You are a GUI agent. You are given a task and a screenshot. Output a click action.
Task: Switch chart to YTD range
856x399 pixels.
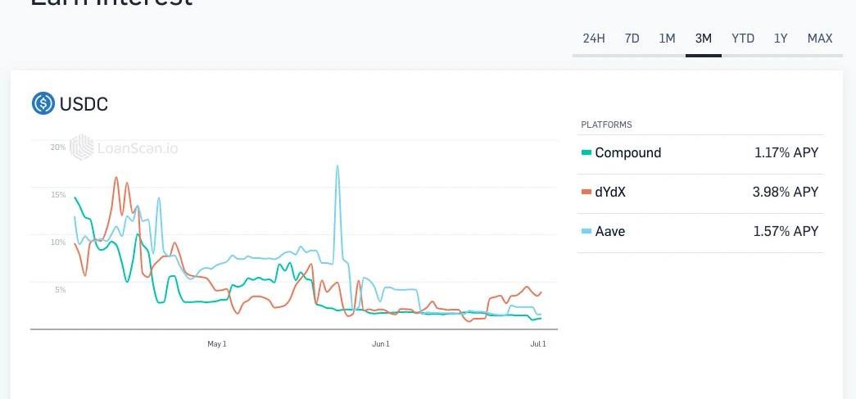pos(743,39)
